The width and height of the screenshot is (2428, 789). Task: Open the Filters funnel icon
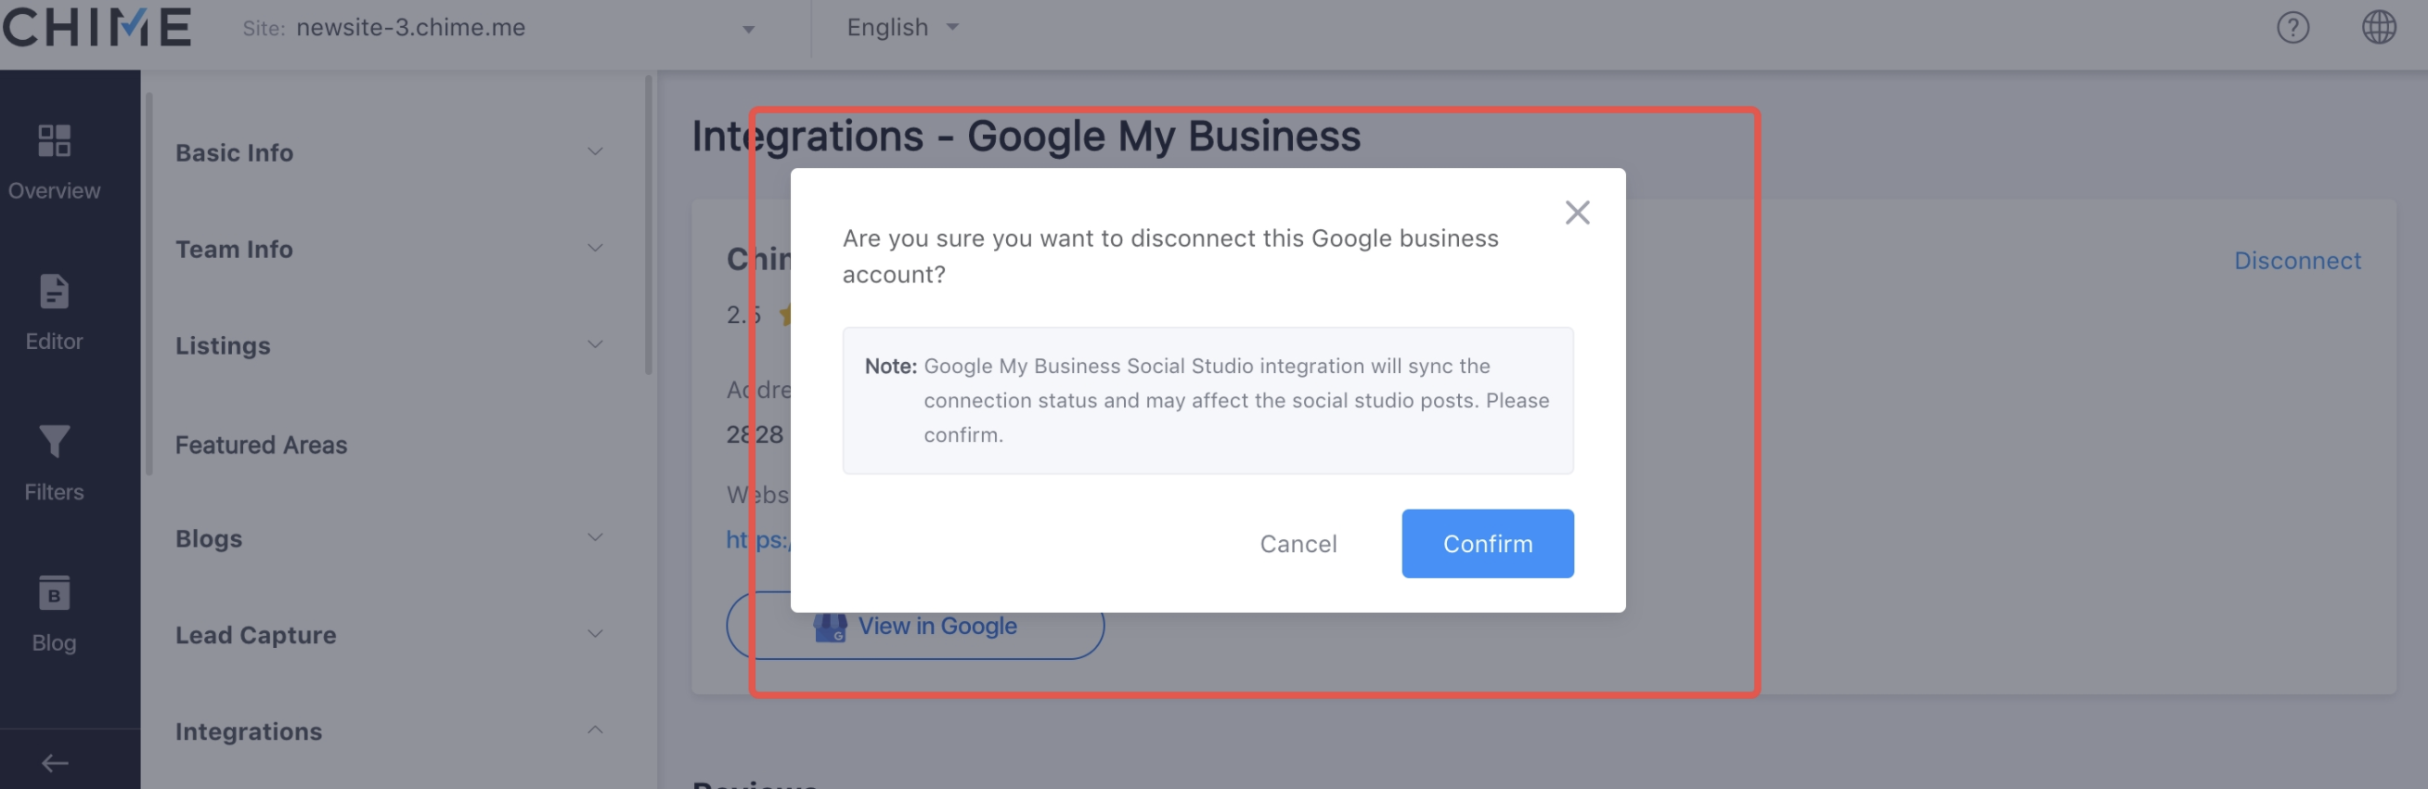pos(54,441)
